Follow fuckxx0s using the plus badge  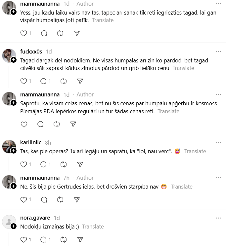14,60
